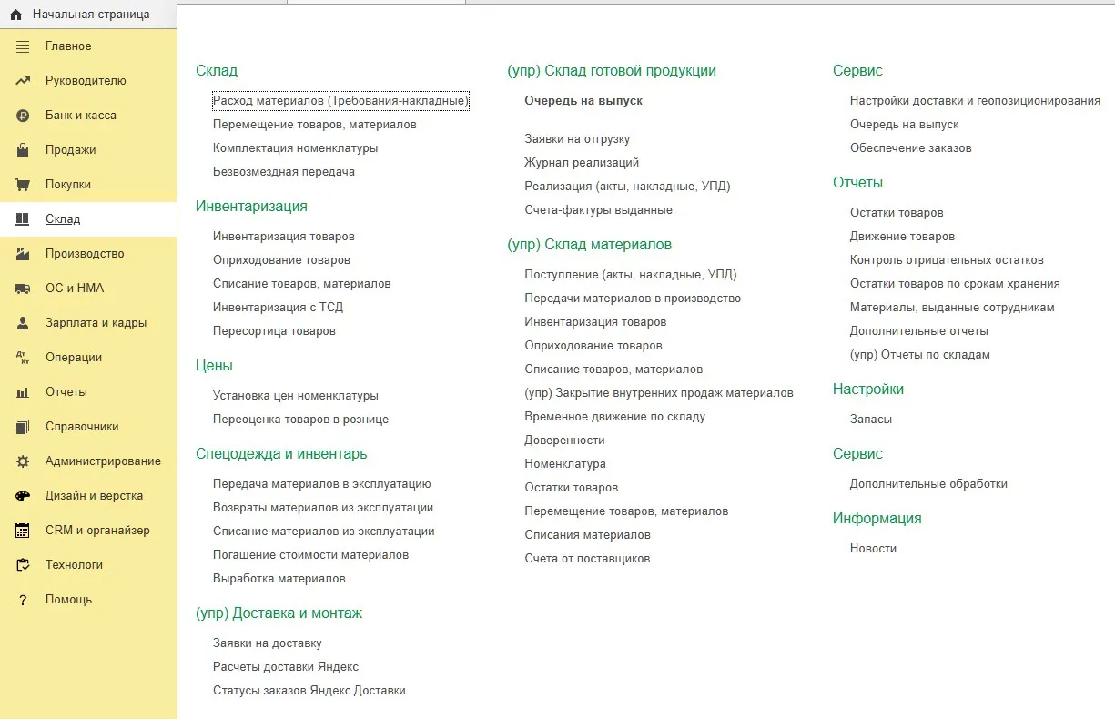The width and height of the screenshot is (1115, 719).
Task: Click the Технологи clipboard icon
Action: [x=24, y=565]
